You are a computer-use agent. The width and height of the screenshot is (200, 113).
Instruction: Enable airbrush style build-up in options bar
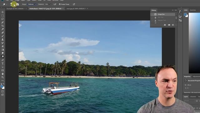point(55,4)
